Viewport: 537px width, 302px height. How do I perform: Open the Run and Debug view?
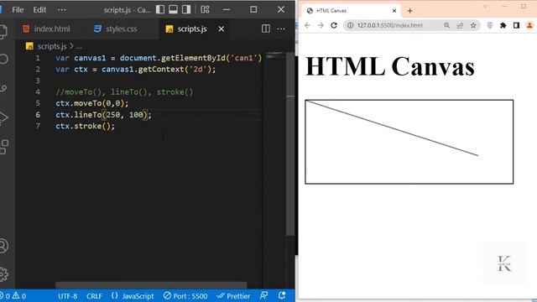click(x=3, y=117)
